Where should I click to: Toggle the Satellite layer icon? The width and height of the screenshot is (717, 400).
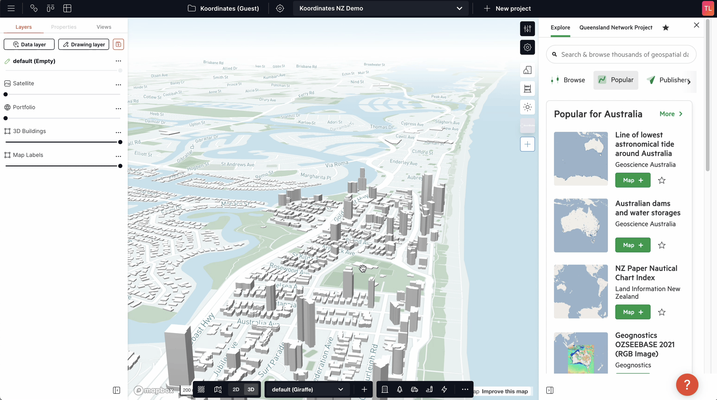(7, 83)
